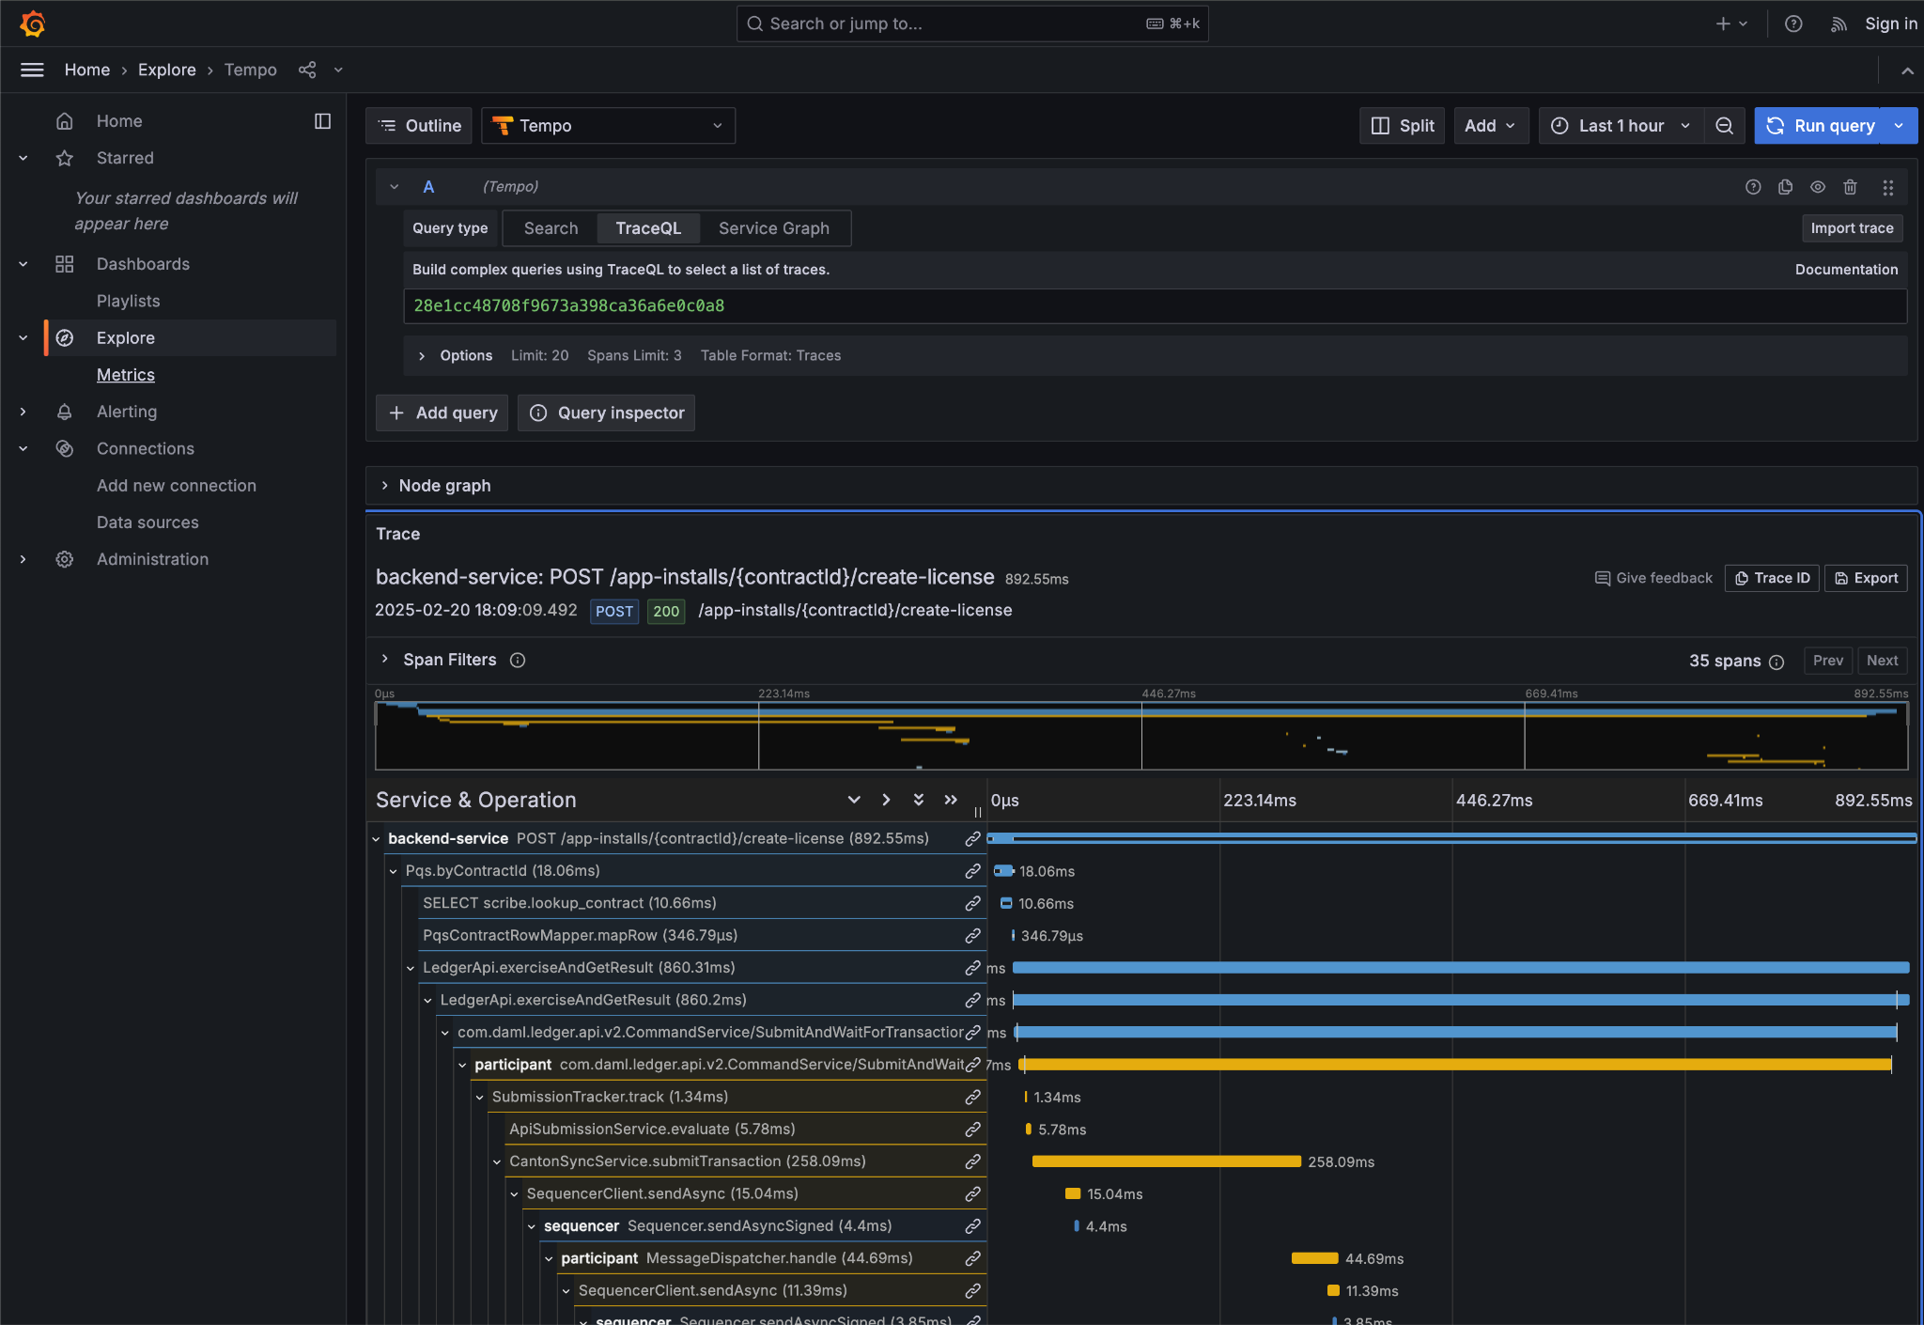The image size is (1924, 1325).
Task: Toggle query A visibility eye icon
Action: (x=1818, y=187)
